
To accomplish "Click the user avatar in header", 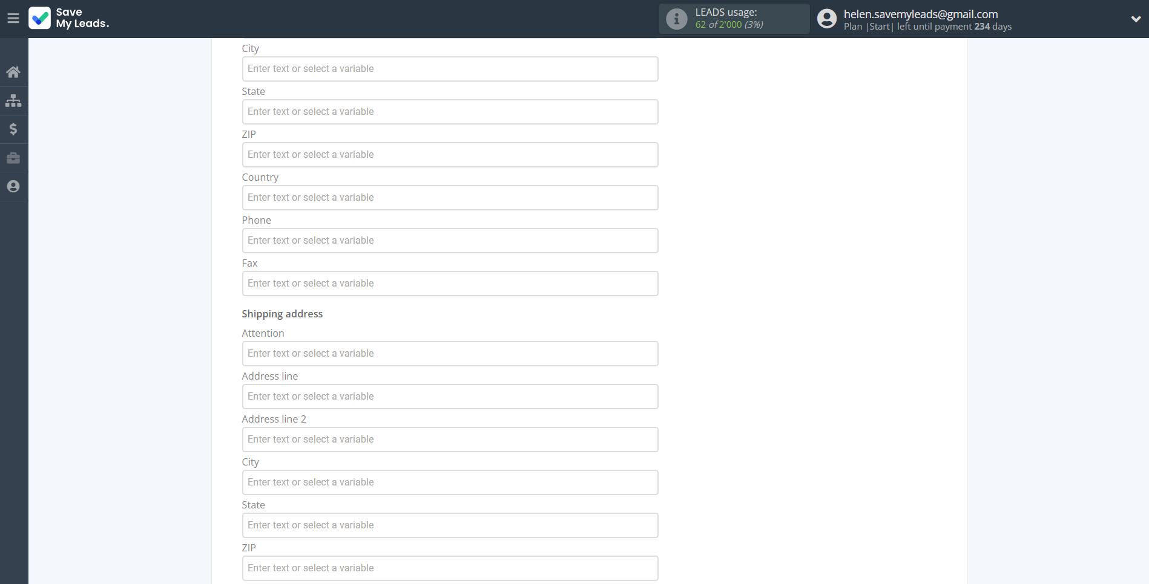I will click(826, 19).
